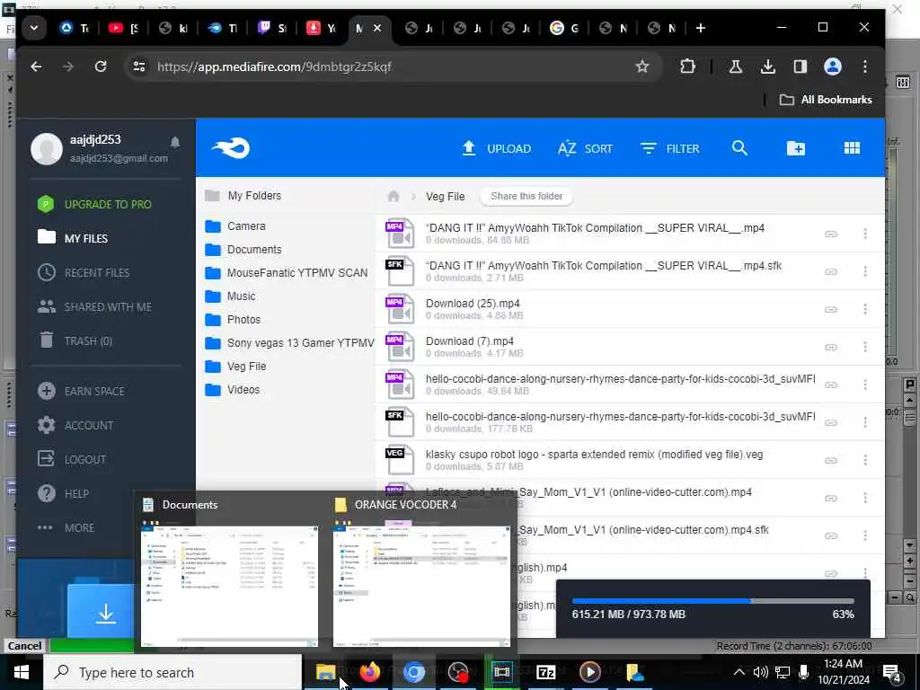Viewport: 920px width, 690px height.
Task: Open All Bookmarks folder
Action: click(x=826, y=100)
